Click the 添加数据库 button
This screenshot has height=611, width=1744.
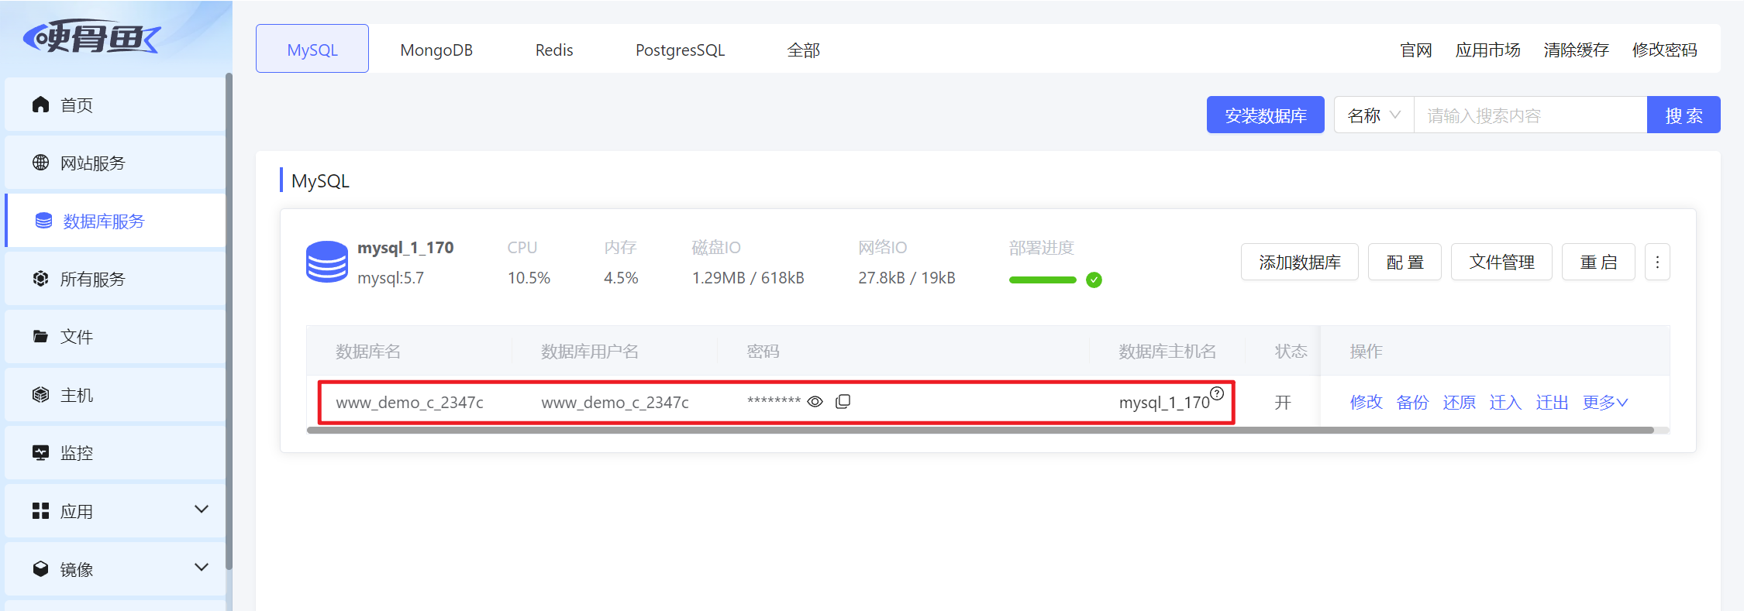(x=1299, y=262)
